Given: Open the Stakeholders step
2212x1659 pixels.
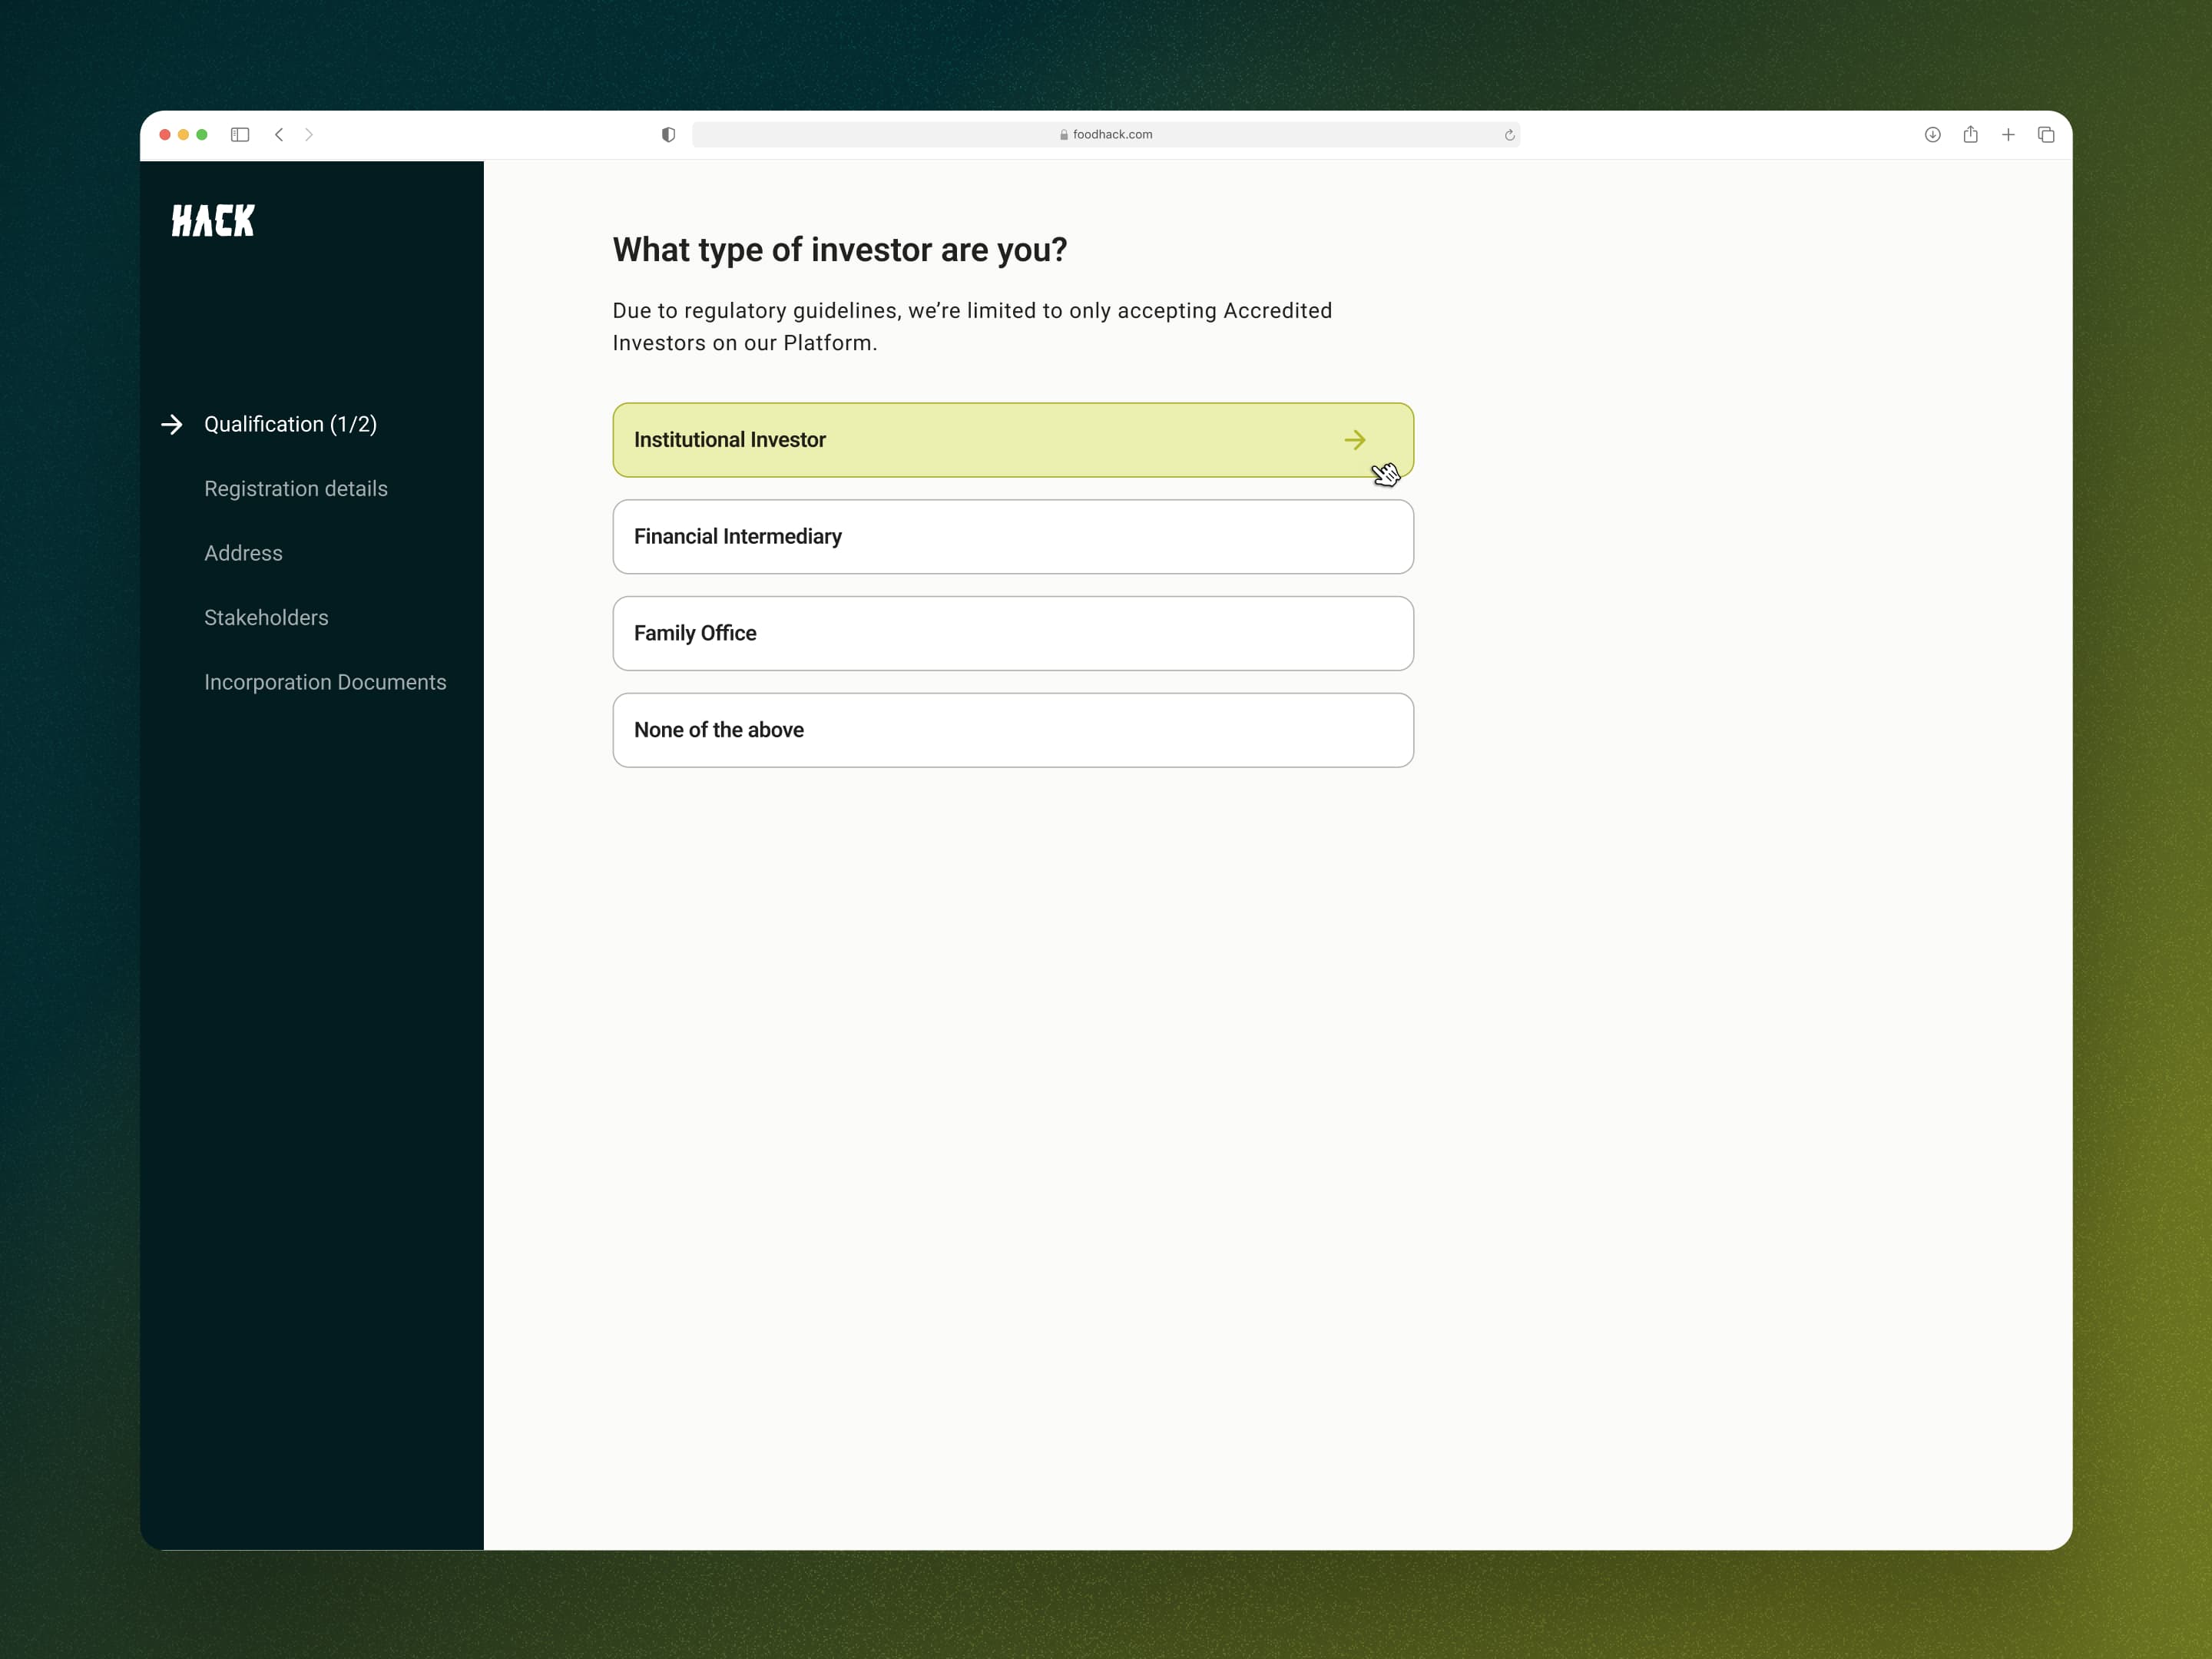Looking at the screenshot, I should click(266, 618).
